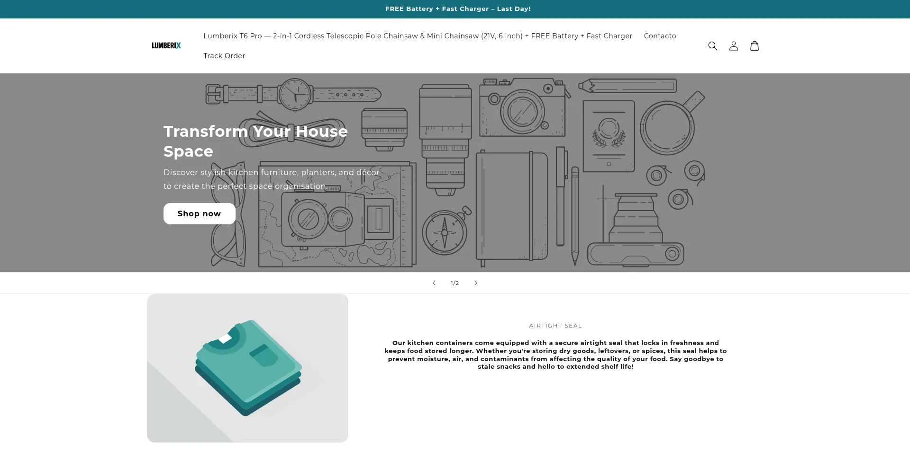The height and width of the screenshot is (470, 910).
Task: Click the Discover stylish kitchen furniture subtitle
Action: point(271,179)
